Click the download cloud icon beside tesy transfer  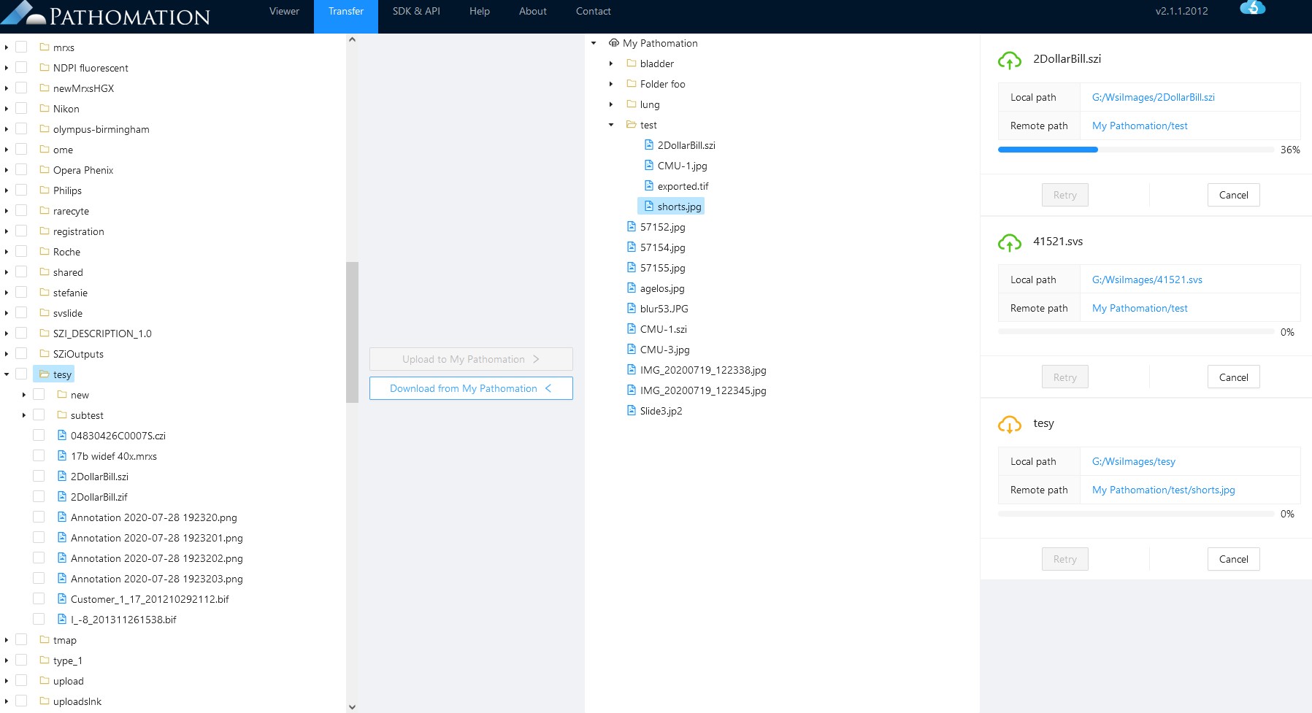click(x=1010, y=424)
